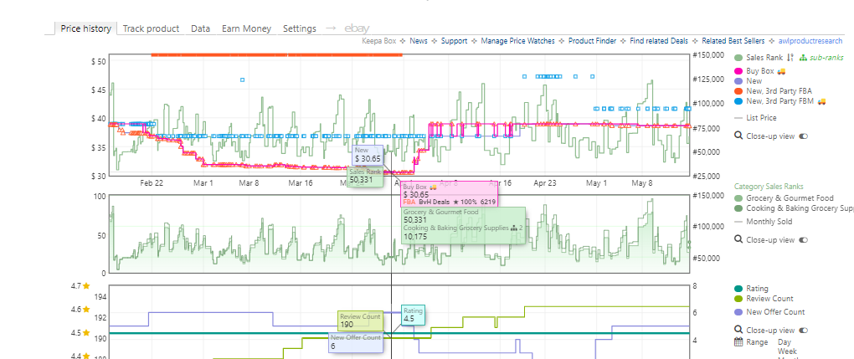Click the Keepa Box link

pos(379,41)
